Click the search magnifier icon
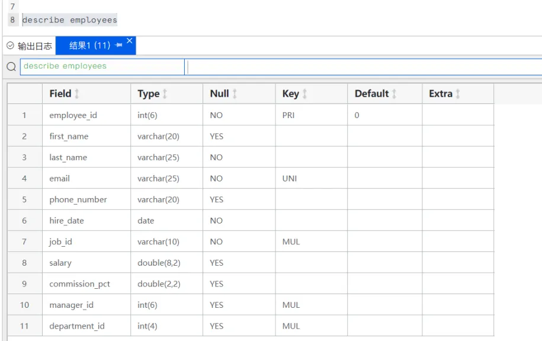 click(11, 66)
